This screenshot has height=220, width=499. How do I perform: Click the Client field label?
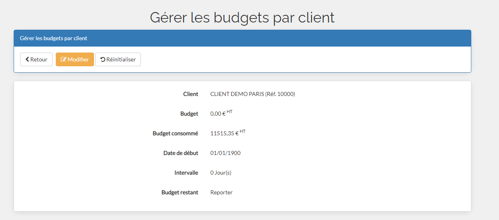[191, 94]
